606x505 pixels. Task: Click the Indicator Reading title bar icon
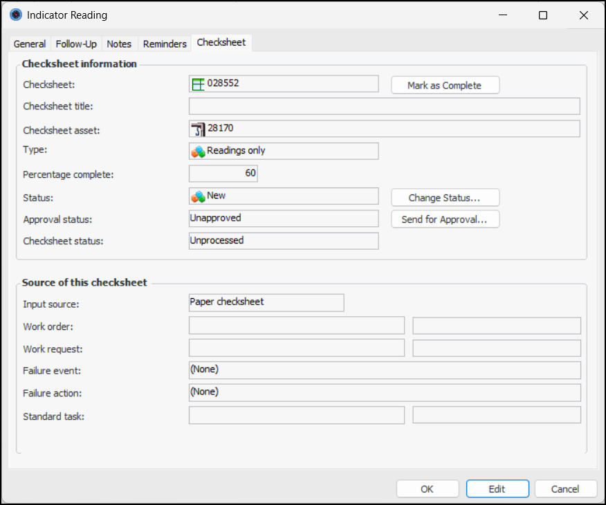point(15,15)
